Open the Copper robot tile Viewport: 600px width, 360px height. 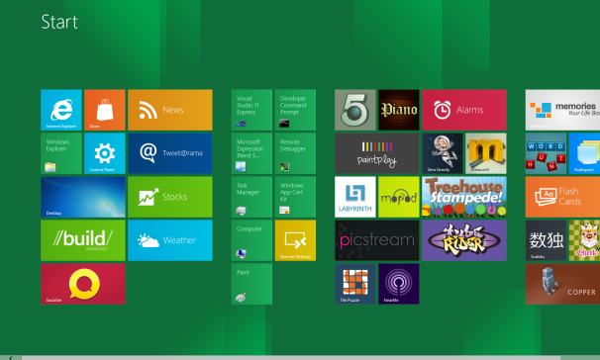[x=563, y=284]
